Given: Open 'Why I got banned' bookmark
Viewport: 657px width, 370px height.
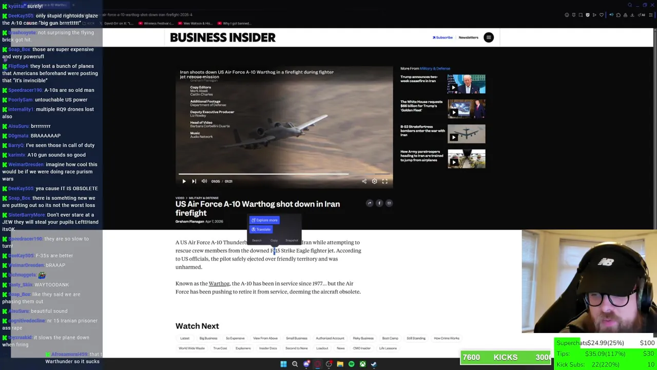Looking at the screenshot, I should [x=234, y=23].
